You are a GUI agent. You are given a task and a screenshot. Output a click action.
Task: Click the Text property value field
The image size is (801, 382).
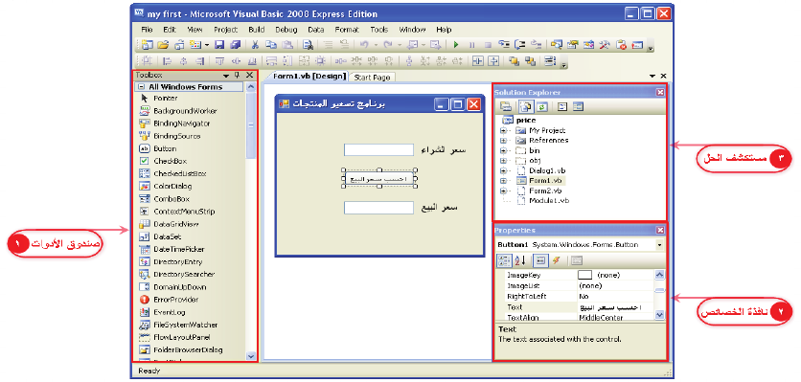pyautogui.click(x=615, y=307)
